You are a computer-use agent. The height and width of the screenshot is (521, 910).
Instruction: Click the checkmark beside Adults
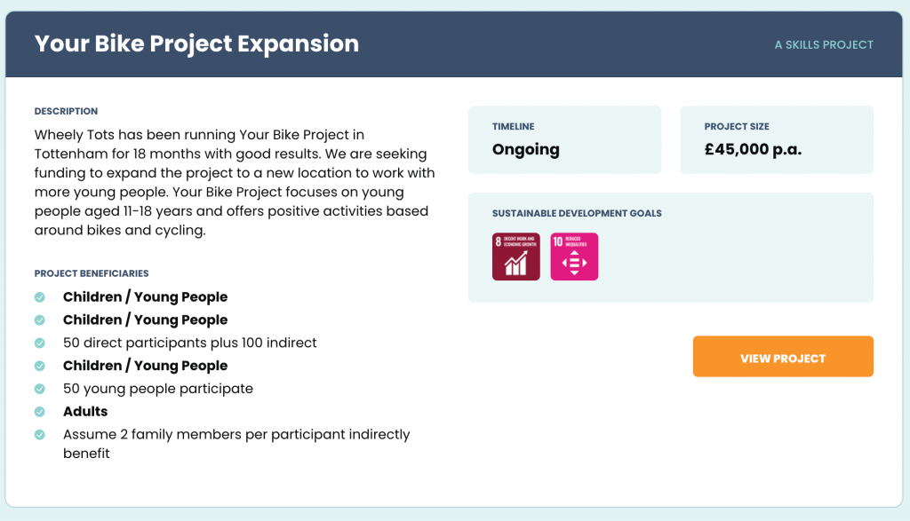[x=39, y=412]
